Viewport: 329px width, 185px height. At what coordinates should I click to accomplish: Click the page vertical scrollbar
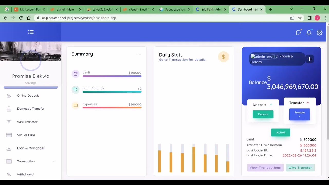tap(328, 82)
